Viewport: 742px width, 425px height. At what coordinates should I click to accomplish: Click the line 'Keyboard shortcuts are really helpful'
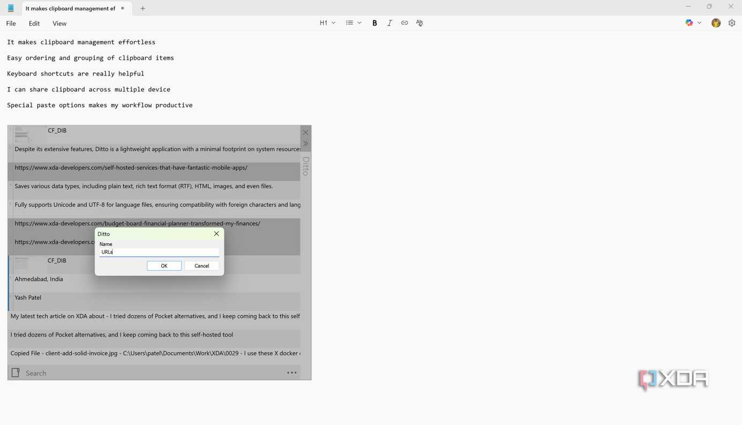pos(76,74)
